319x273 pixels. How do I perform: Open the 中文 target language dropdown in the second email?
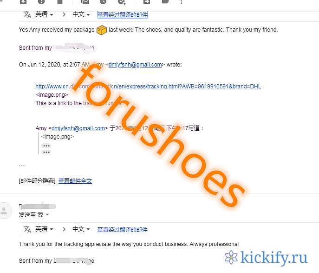(81, 229)
